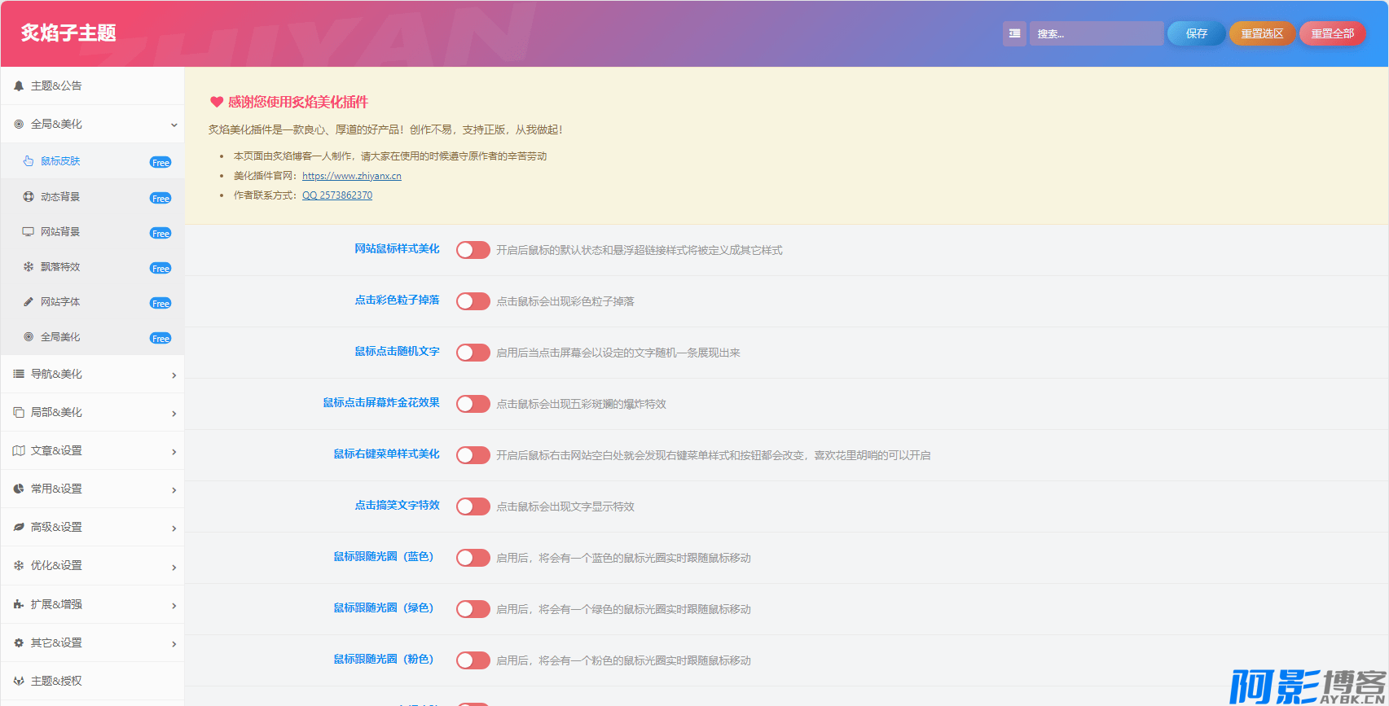Select the 全局美化 submenu item

(x=92, y=336)
